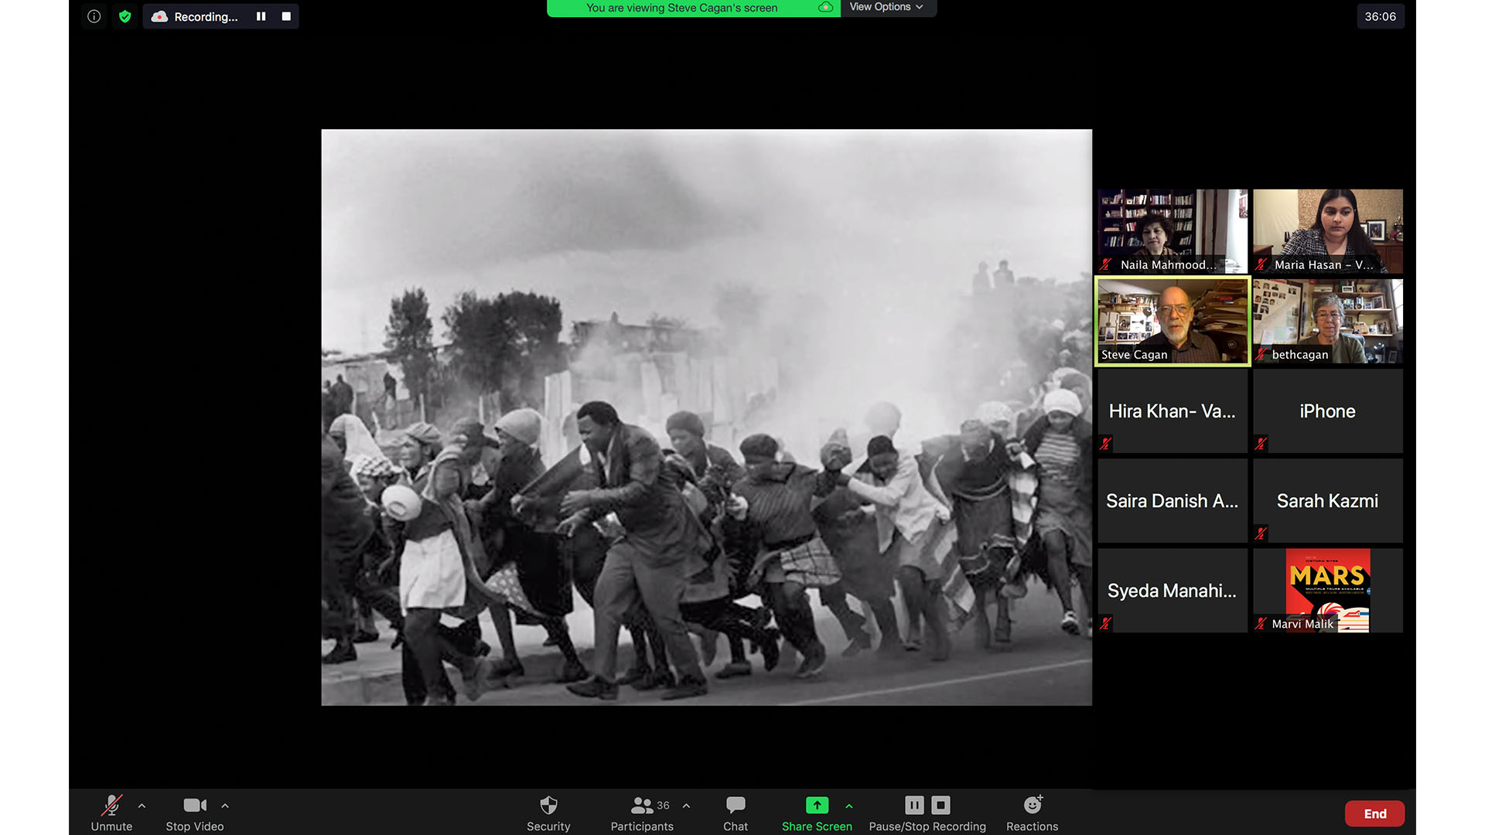This screenshot has width=1485, height=835.
Task: Click the red End button
Action: pyautogui.click(x=1374, y=813)
